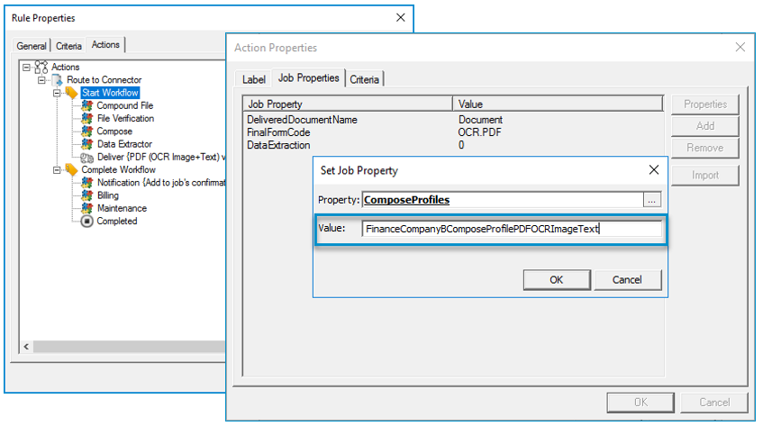
Task: Click the Billing component icon
Action: click(x=87, y=195)
